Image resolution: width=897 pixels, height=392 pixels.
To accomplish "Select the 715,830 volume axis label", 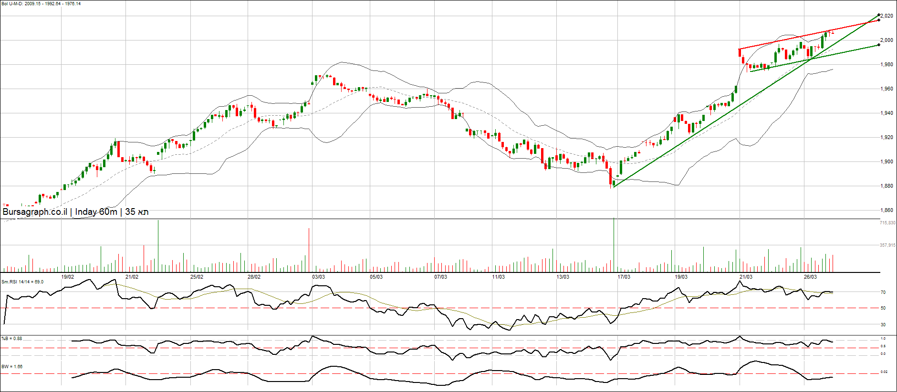I will click(x=887, y=223).
